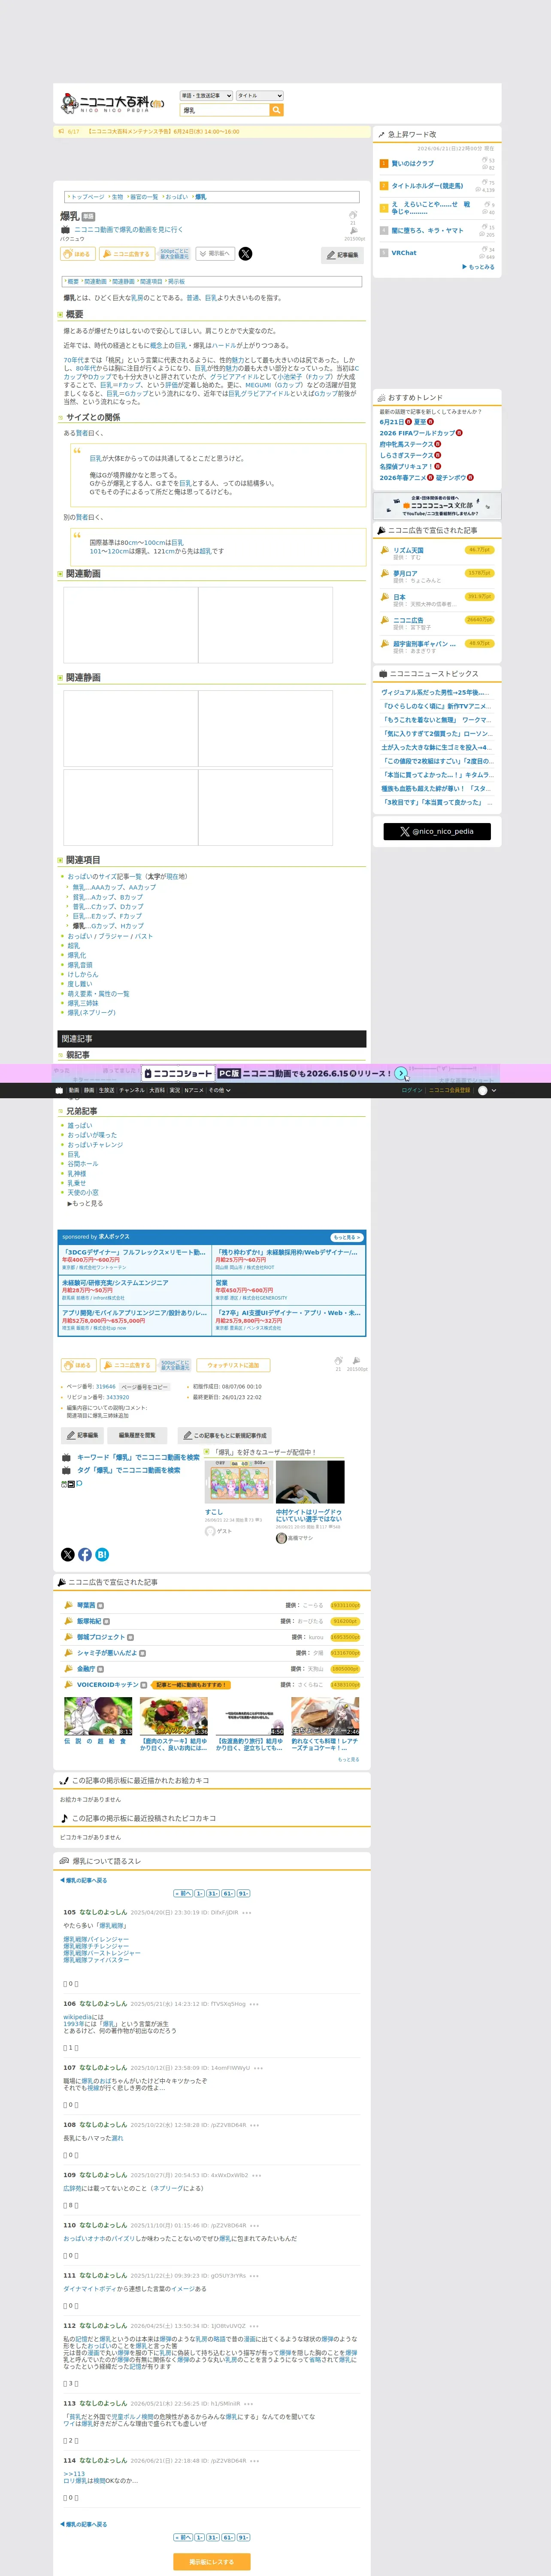The image size is (551, 2576).
Task: Expand the その他 menu in the nav bar
Action: pyautogui.click(x=219, y=1090)
